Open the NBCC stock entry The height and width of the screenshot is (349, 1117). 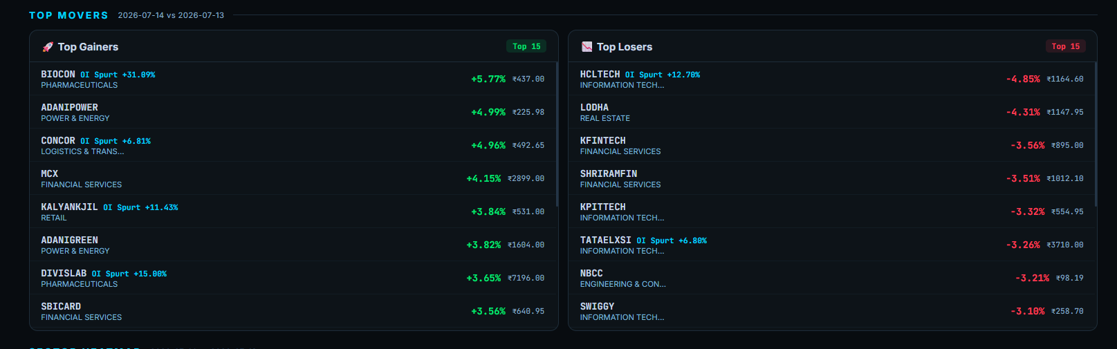click(832, 278)
